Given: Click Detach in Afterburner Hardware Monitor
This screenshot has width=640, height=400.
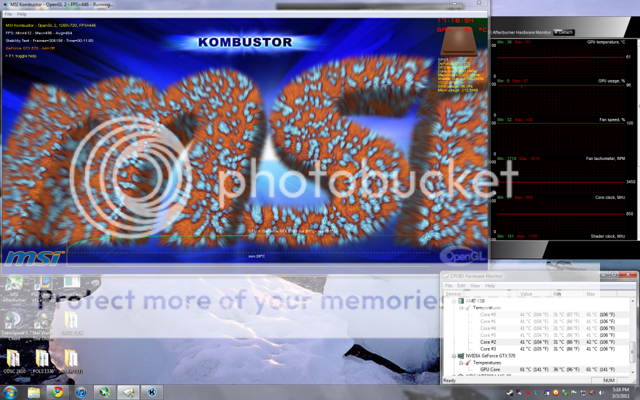Looking at the screenshot, I should tap(564, 32).
